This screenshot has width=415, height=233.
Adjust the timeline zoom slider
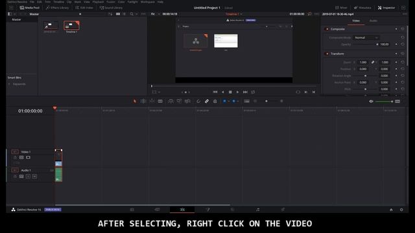pos(267,101)
